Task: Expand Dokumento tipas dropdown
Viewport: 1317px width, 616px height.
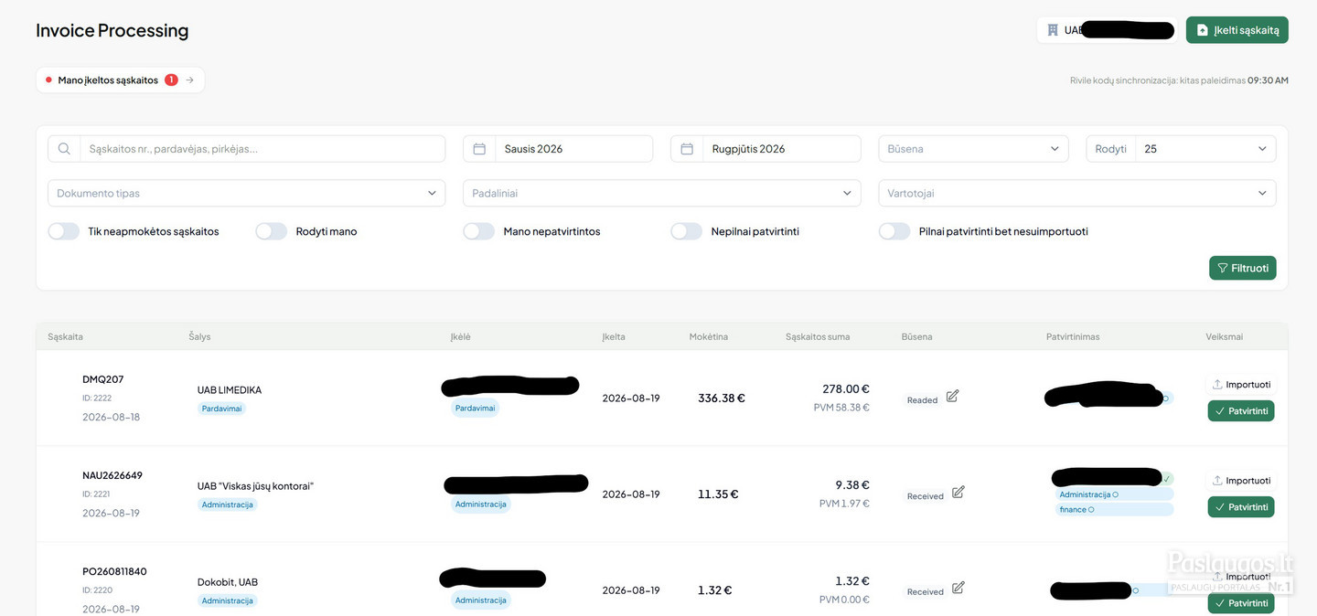Action: (247, 194)
